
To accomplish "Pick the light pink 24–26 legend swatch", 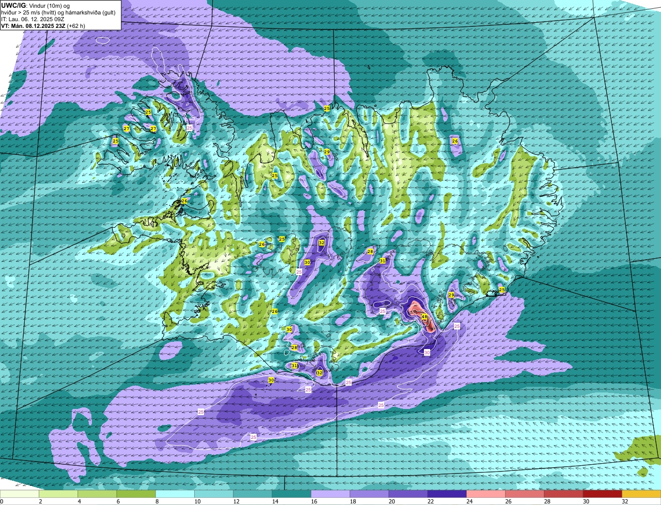I will click(x=486, y=494).
